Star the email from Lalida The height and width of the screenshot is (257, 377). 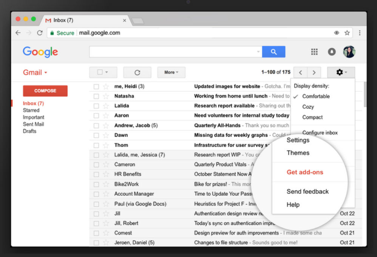pos(106,106)
